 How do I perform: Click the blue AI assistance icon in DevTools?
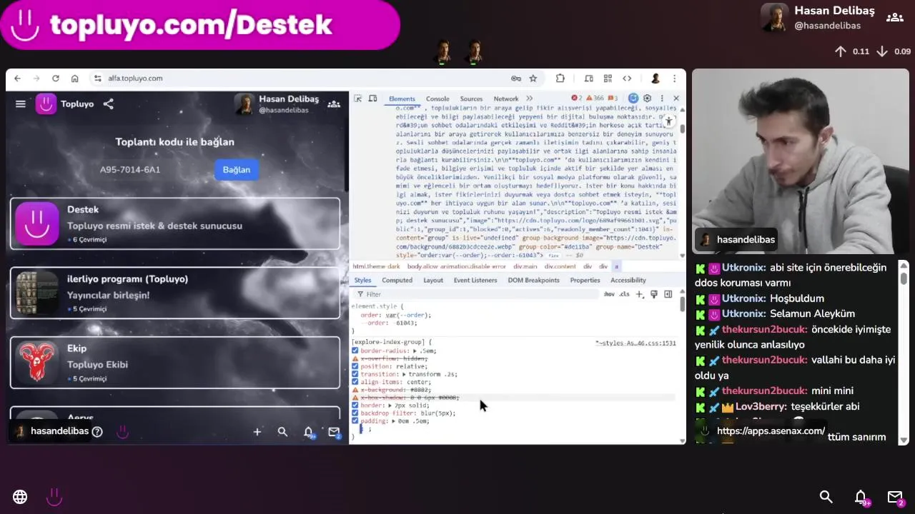[x=633, y=99]
